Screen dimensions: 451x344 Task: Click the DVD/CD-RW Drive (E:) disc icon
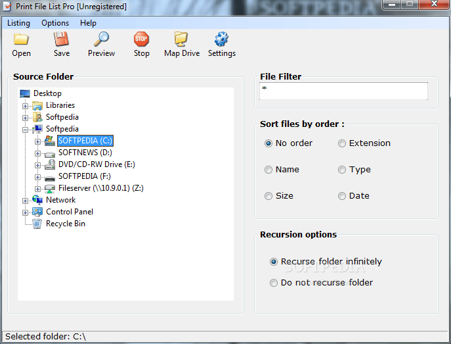(x=50, y=164)
